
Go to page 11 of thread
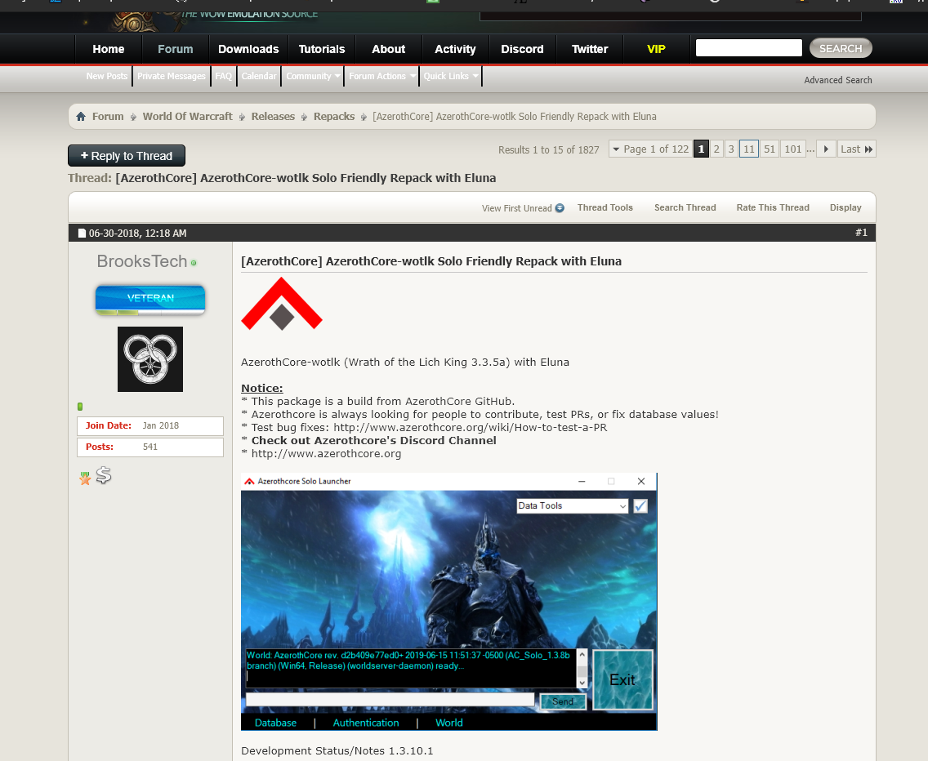749,149
